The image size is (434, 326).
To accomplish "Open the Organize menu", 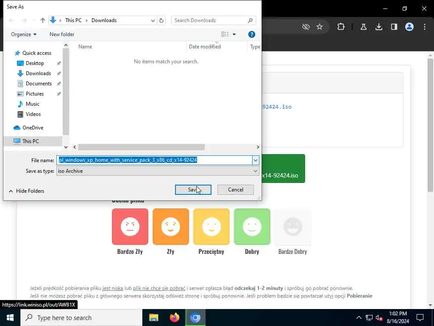I will coord(24,34).
